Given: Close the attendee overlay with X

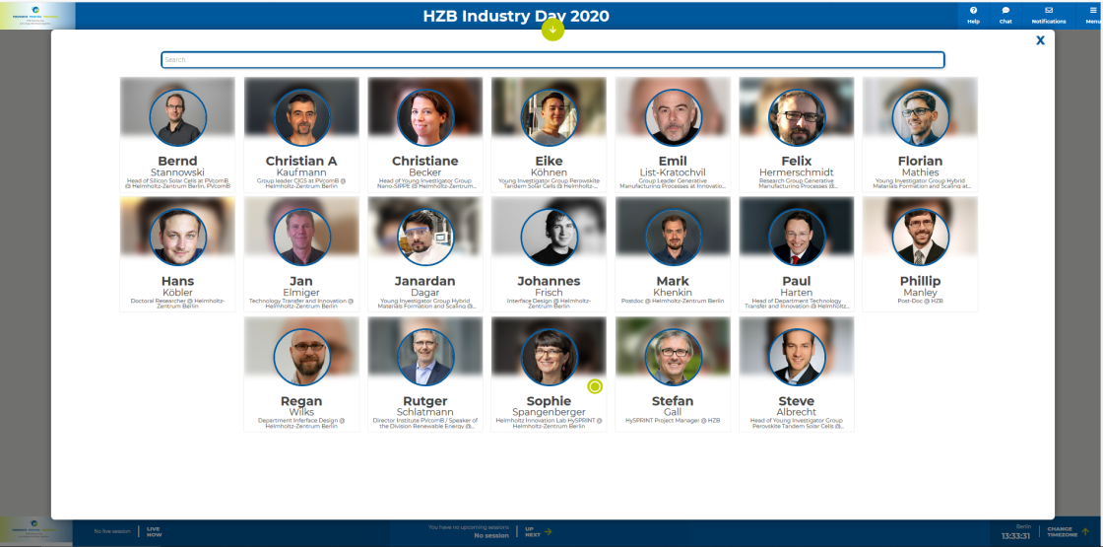Looking at the screenshot, I should (x=1040, y=40).
